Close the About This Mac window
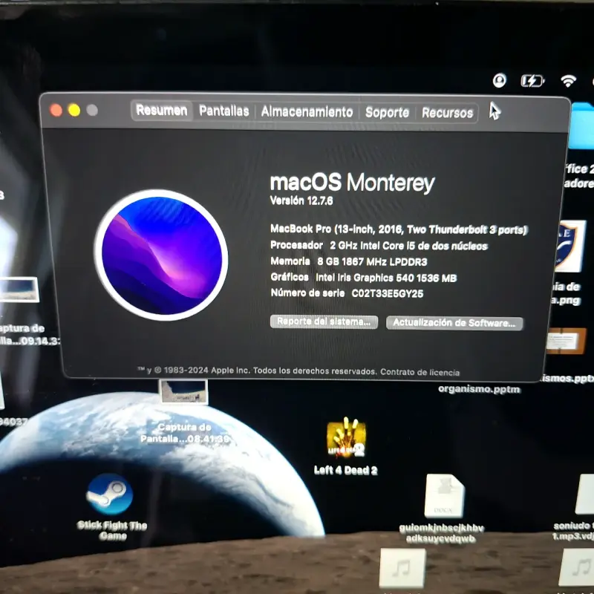594x594 pixels. [x=56, y=110]
